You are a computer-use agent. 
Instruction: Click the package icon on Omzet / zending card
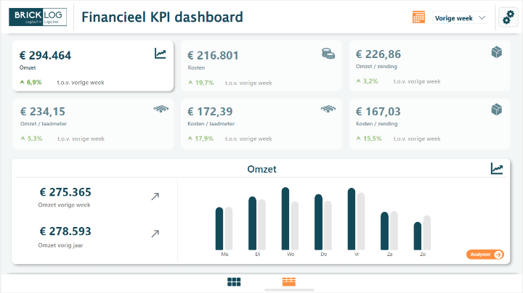tap(497, 53)
